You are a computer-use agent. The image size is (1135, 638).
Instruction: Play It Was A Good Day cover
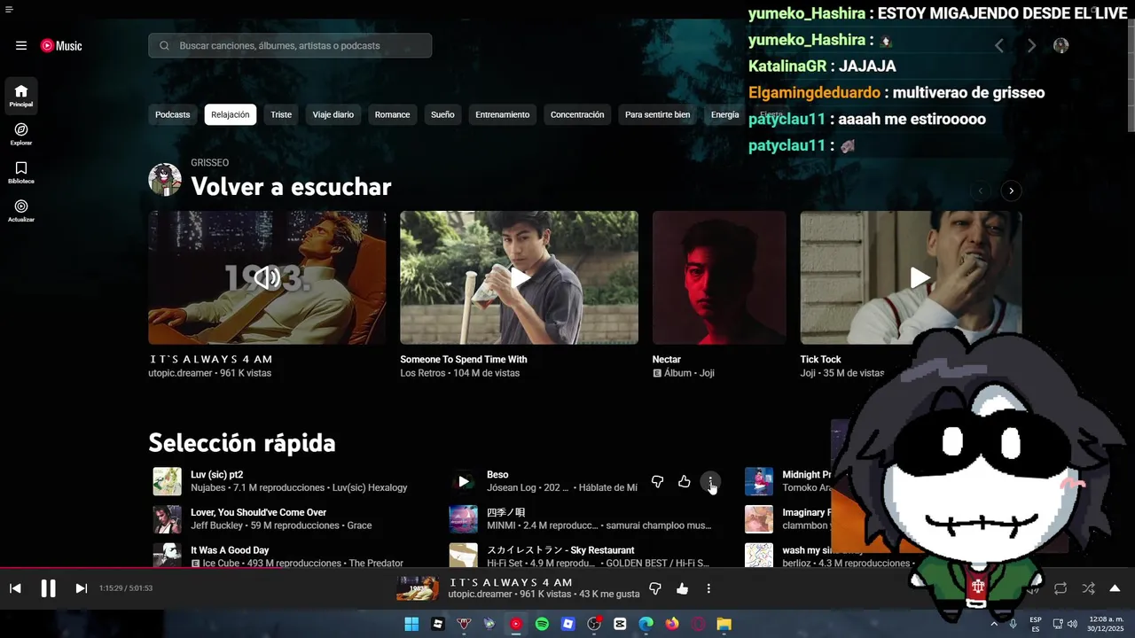[x=167, y=556]
